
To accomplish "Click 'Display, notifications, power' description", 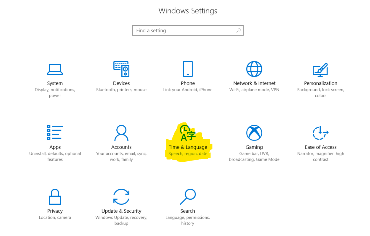I will click(55, 93).
